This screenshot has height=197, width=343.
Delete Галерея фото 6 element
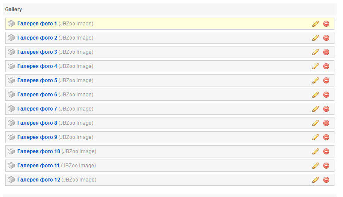pos(326,95)
